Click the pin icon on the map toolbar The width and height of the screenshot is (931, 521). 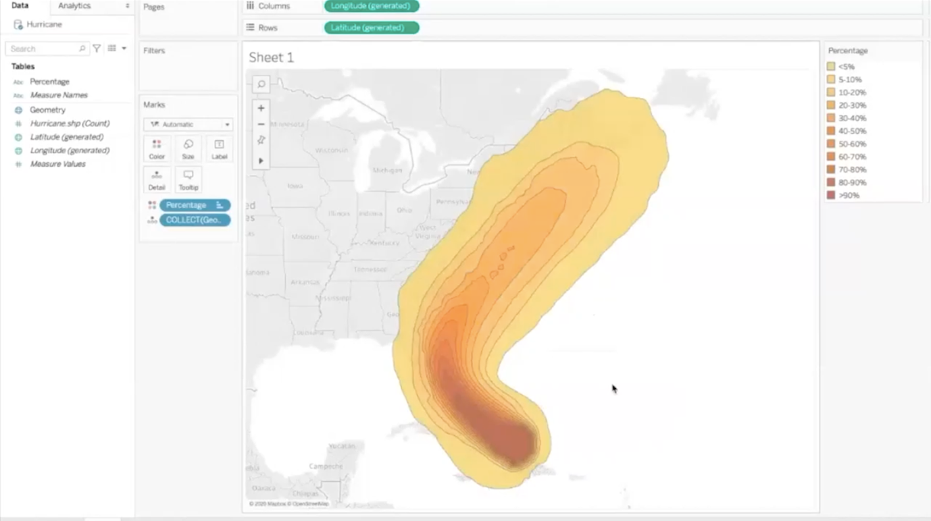261,140
